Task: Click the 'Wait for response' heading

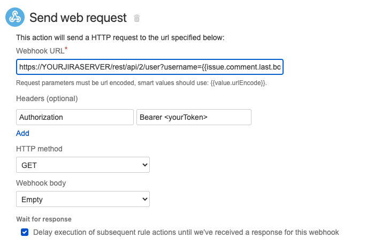Action: point(44,219)
